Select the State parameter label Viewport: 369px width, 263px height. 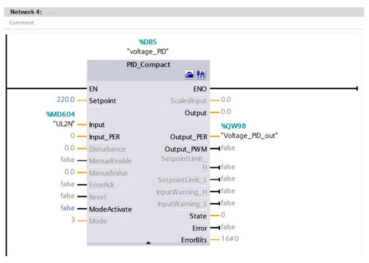click(x=198, y=216)
